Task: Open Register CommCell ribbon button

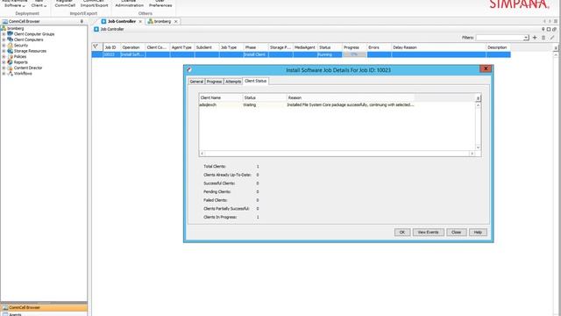Action: click(65, 4)
